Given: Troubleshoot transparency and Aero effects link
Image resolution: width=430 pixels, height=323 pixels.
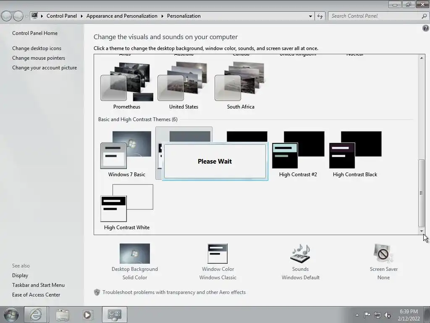Looking at the screenshot, I should click(x=174, y=292).
